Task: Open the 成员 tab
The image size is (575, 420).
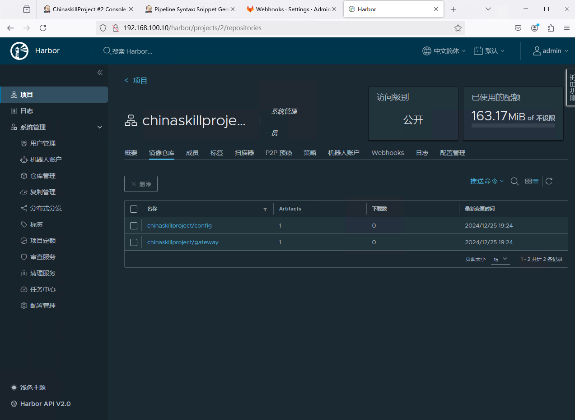Action: tap(192, 153)
